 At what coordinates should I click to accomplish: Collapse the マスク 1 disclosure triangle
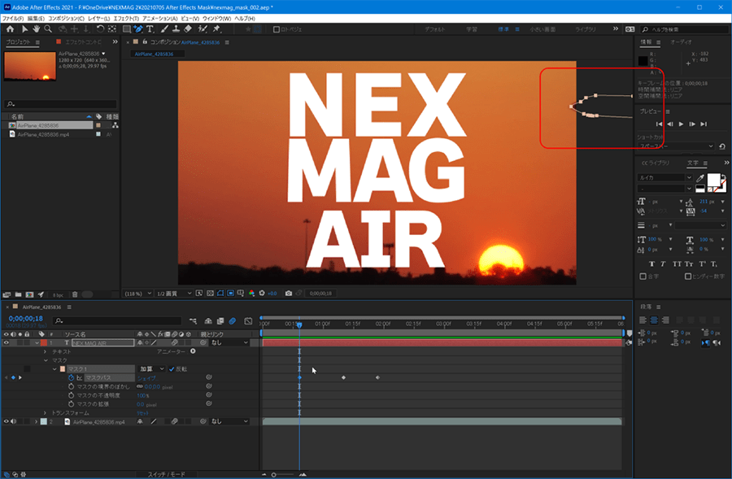(54, 368)
